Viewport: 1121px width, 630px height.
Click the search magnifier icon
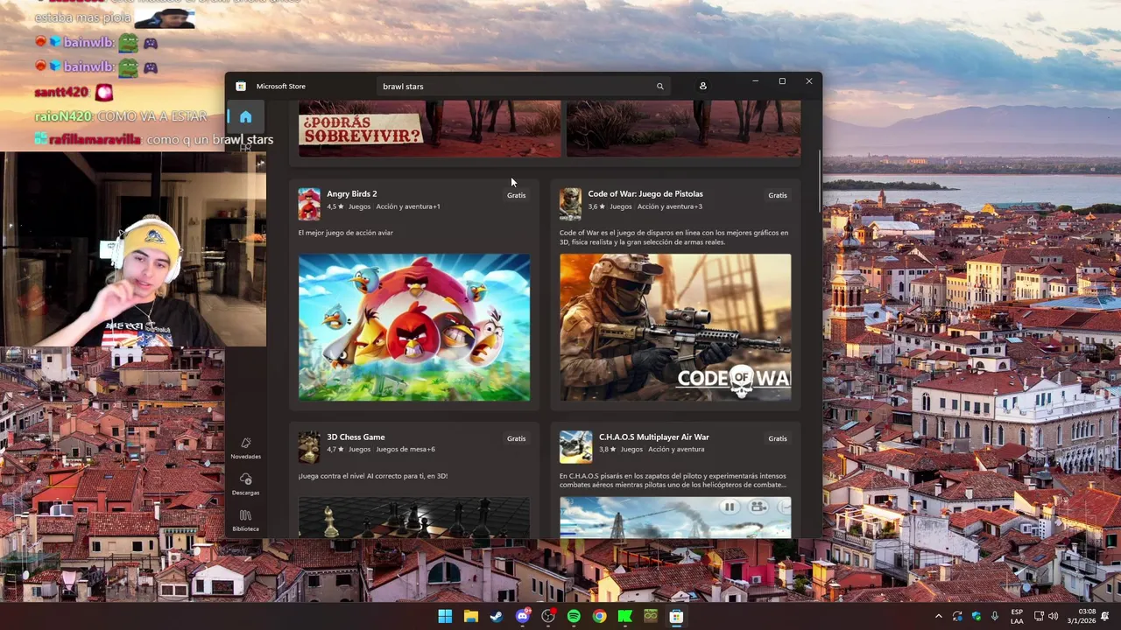click(x=660, y=86)
